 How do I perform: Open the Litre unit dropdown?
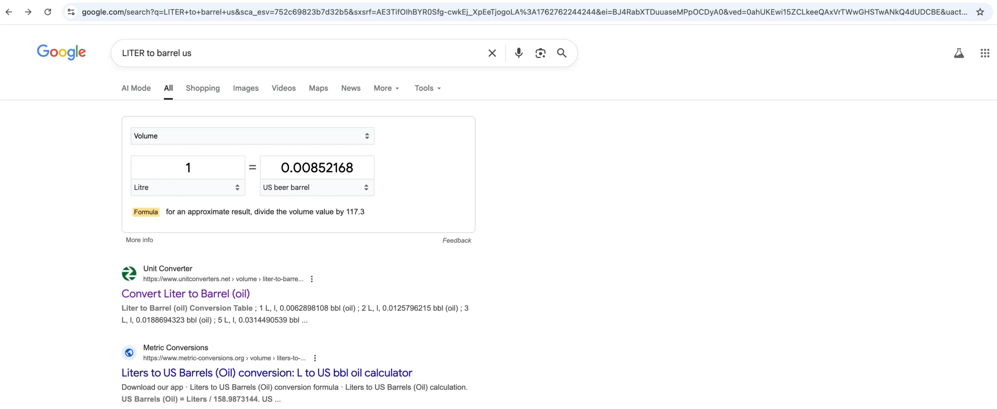tap(187, 187)
